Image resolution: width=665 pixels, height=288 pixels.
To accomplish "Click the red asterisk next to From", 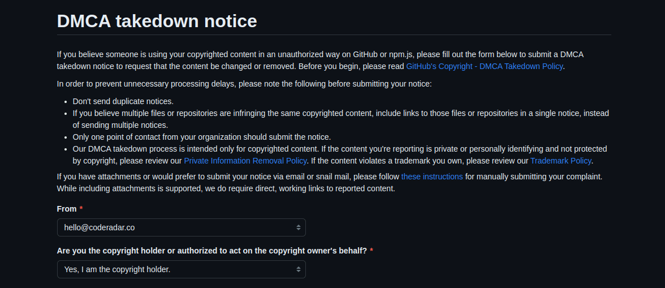I will pos(81,209).
